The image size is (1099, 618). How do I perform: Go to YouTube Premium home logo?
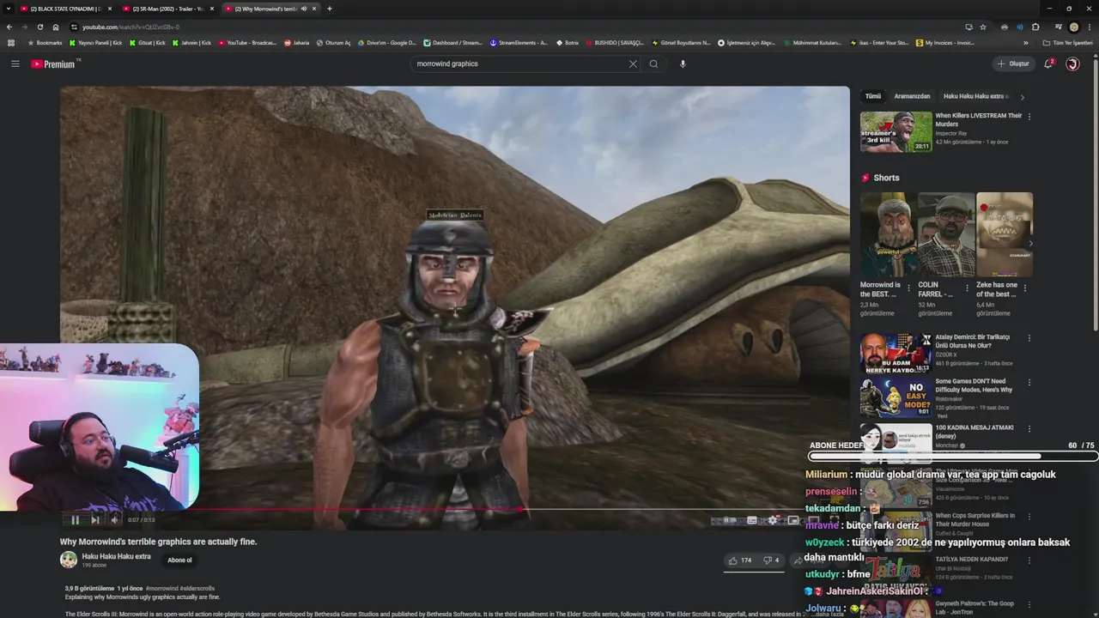click(x=55, y=64)
